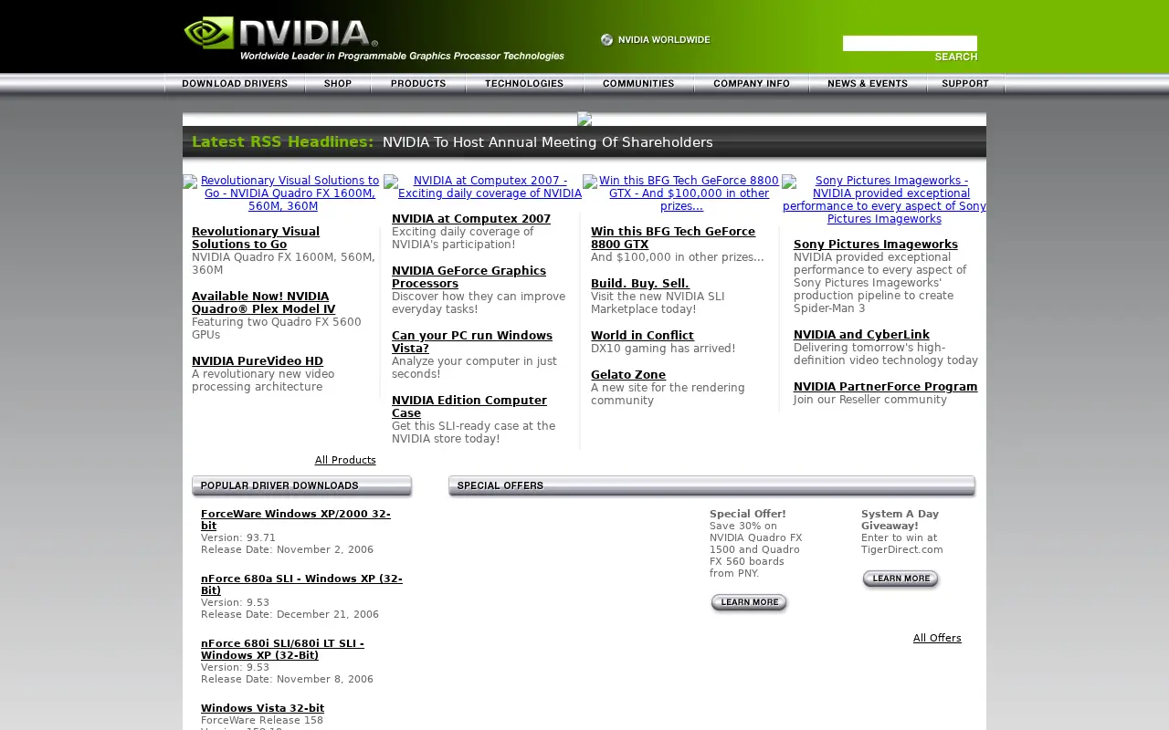Follow the NVIDIA PureVideo HD link
Viewport: 1169px width, 730px height.
[x=258, y=361]
